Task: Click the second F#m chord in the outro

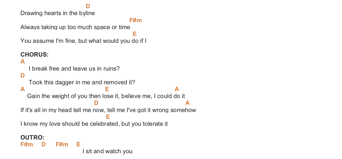Action: [62, 144]
